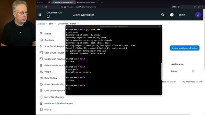
Task: Click the 133% zoom level indicator
Action: pyautogui.click(x=174, y=7)
